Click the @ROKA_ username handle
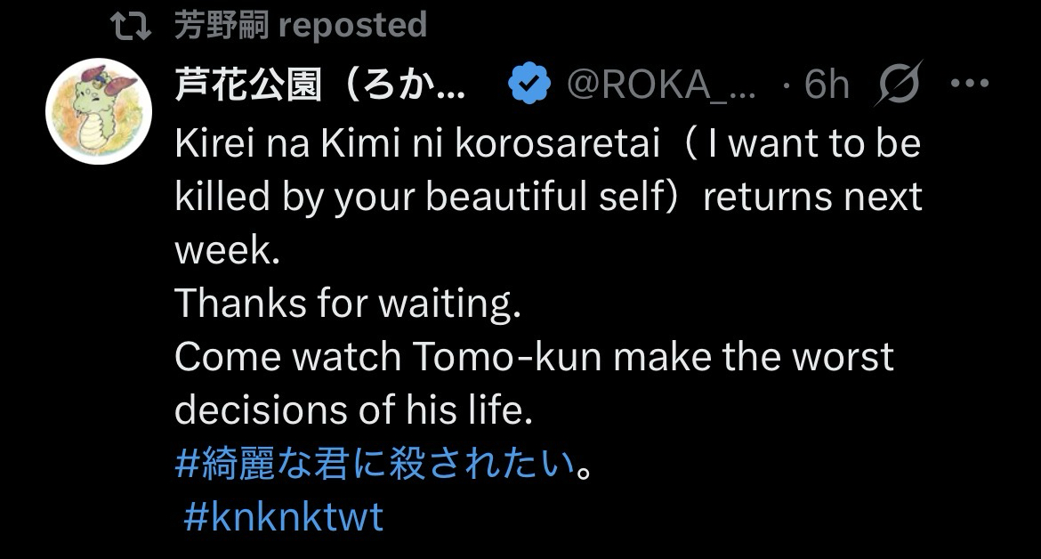 [662, 85]
